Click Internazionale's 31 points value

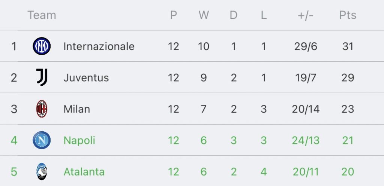pos(348,46)
